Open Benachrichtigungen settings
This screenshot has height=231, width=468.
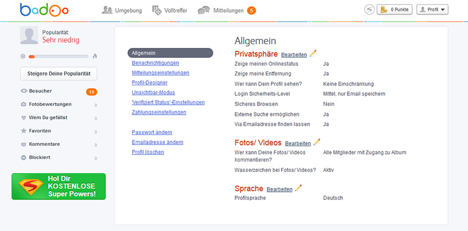[x=155, y=63]
